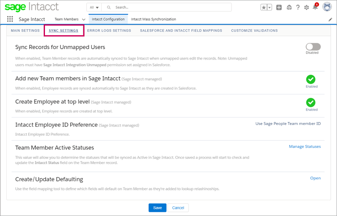
Task: Click Enabled checkmark for Create Employee at top level
Action: coord(311,102)
